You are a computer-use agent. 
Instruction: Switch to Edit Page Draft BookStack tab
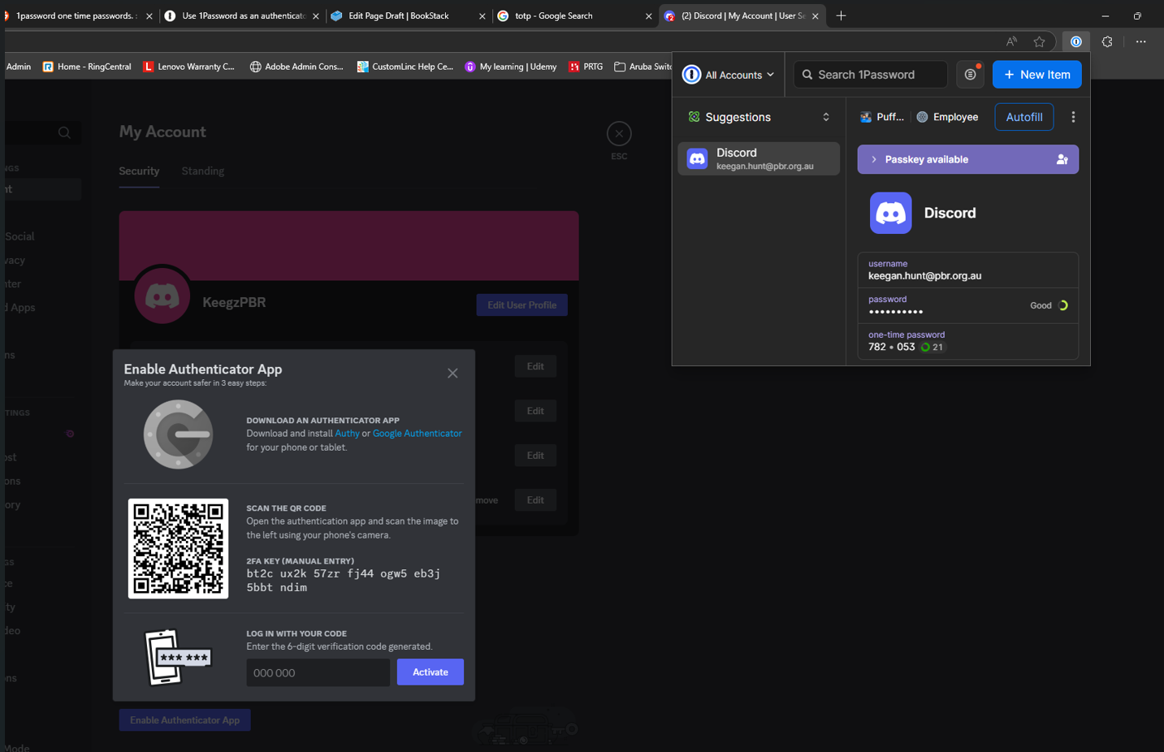pos(409,15)
